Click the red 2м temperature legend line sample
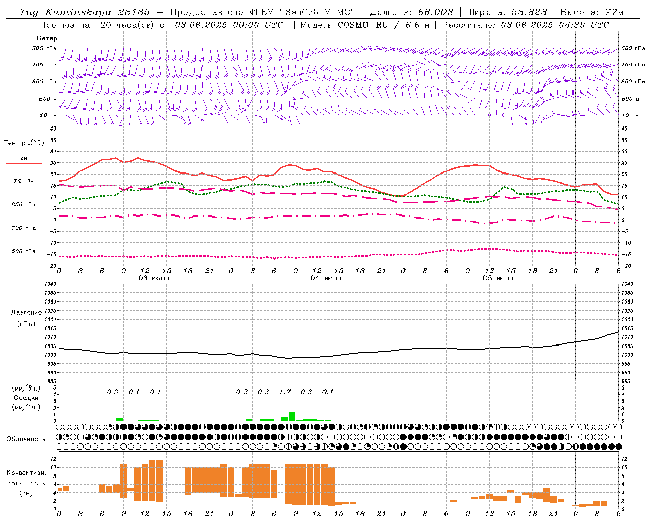648x518 pixels. click(23, 163)
